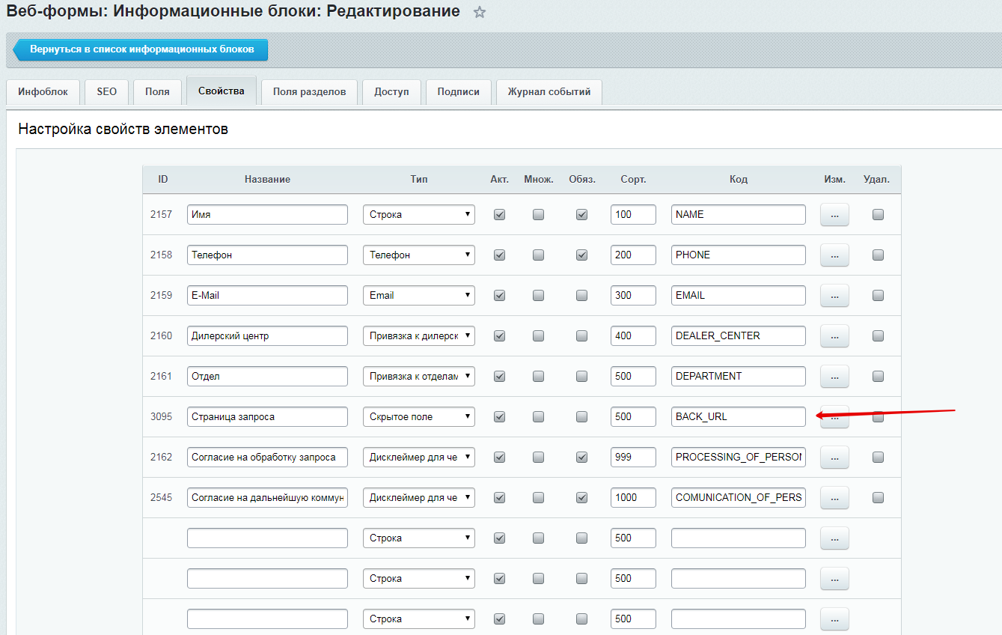Open edit dialog for DEPARTMENT property

tap(834, 377)
